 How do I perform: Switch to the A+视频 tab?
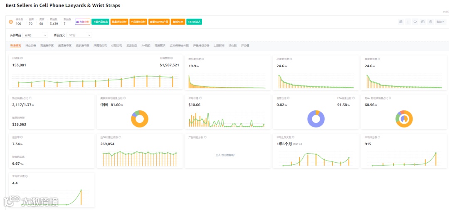(x=146, y=45)
